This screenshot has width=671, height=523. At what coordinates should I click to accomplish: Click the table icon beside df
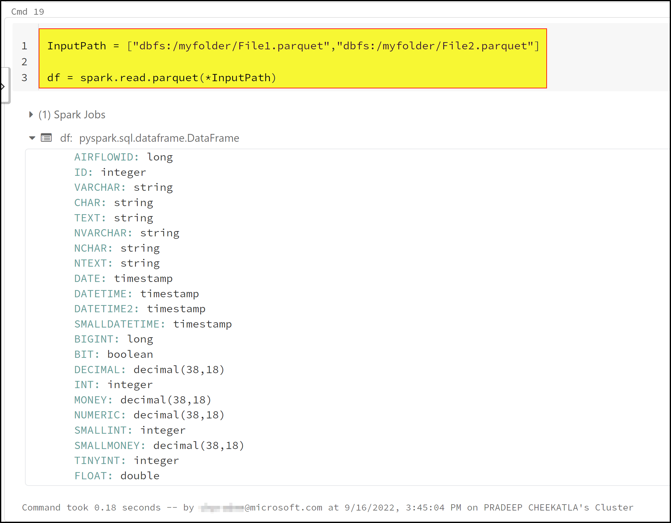point(46,138)
